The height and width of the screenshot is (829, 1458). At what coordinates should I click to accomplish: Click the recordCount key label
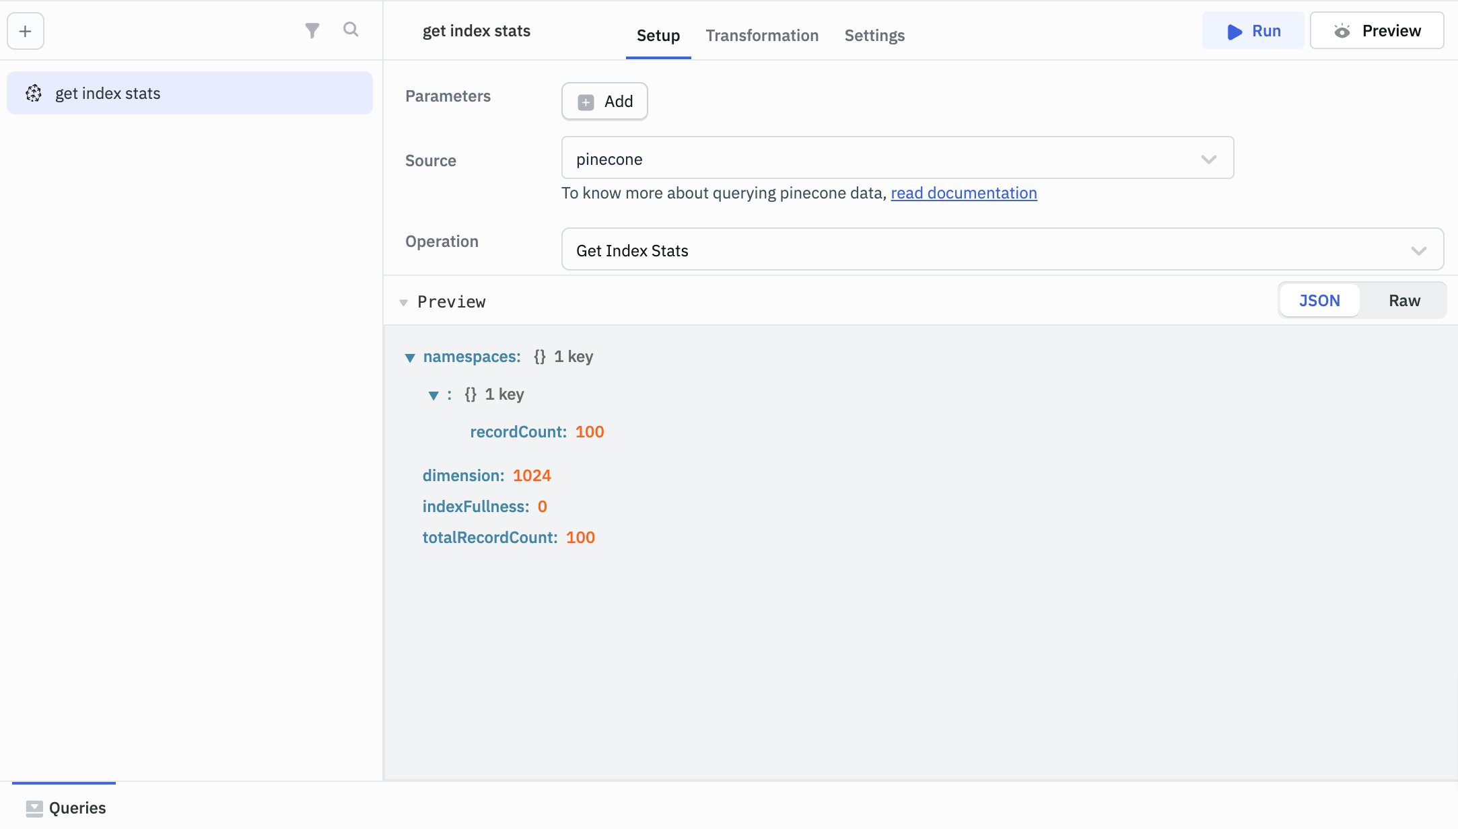518,432
